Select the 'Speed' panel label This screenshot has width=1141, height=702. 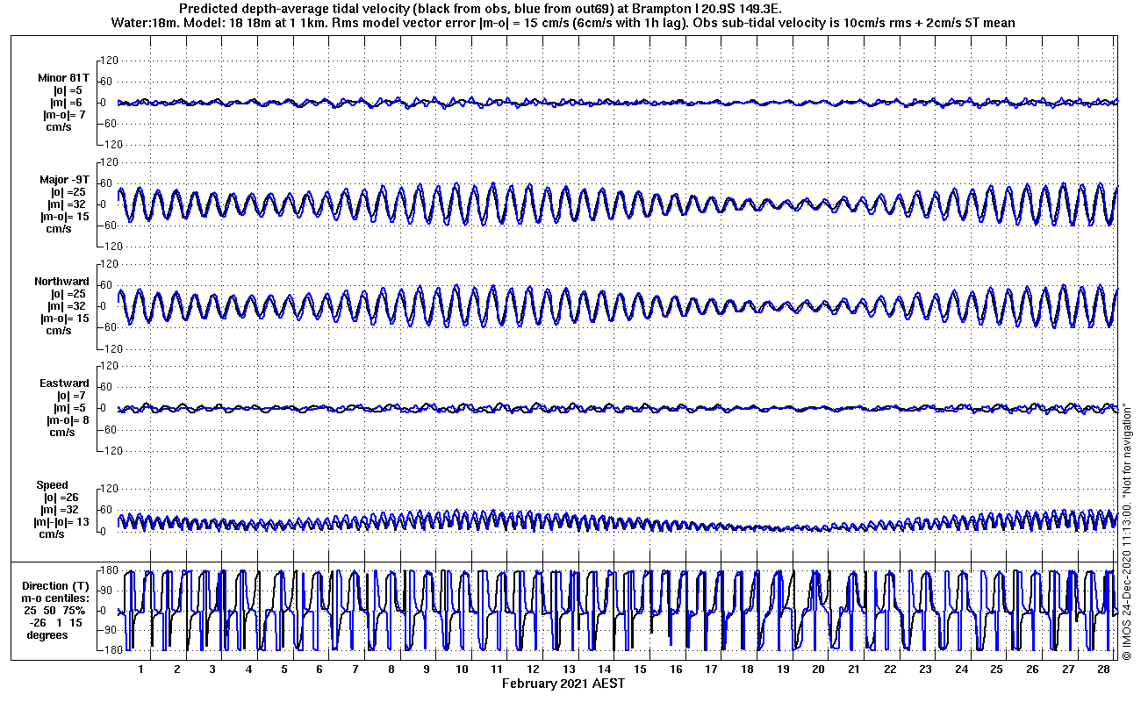(52, 485)
